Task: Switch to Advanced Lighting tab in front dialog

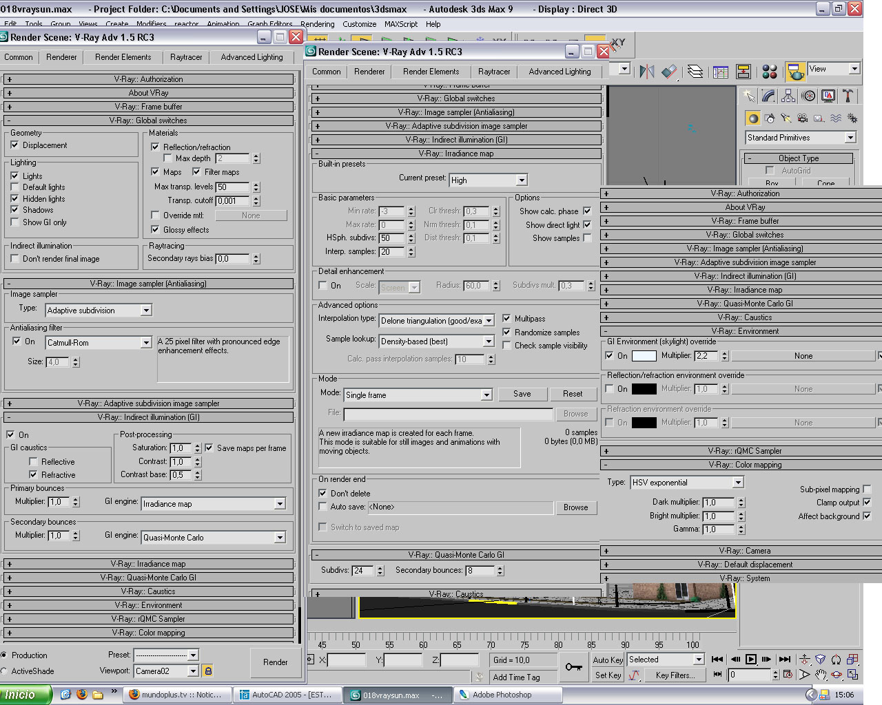Action: click(560, 72)
